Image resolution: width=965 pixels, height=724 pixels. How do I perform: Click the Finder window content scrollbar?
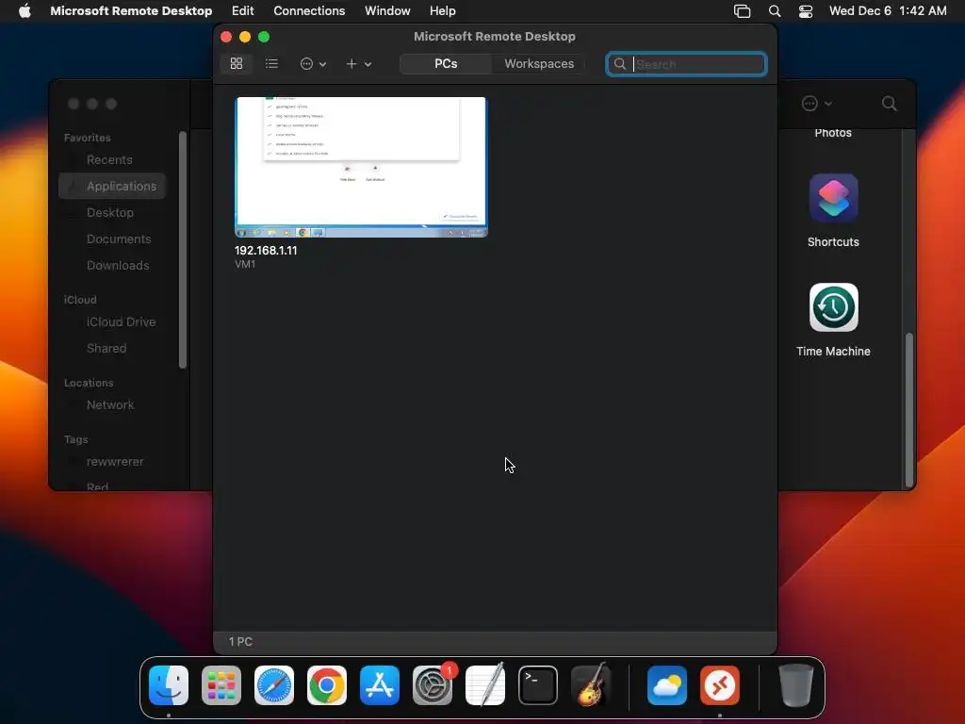[x=909, y=410]
